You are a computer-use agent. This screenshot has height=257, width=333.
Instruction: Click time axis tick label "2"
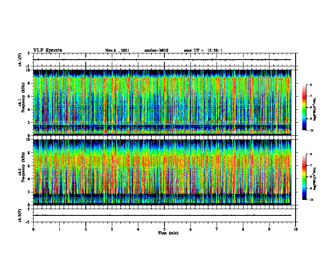(86, 229)
